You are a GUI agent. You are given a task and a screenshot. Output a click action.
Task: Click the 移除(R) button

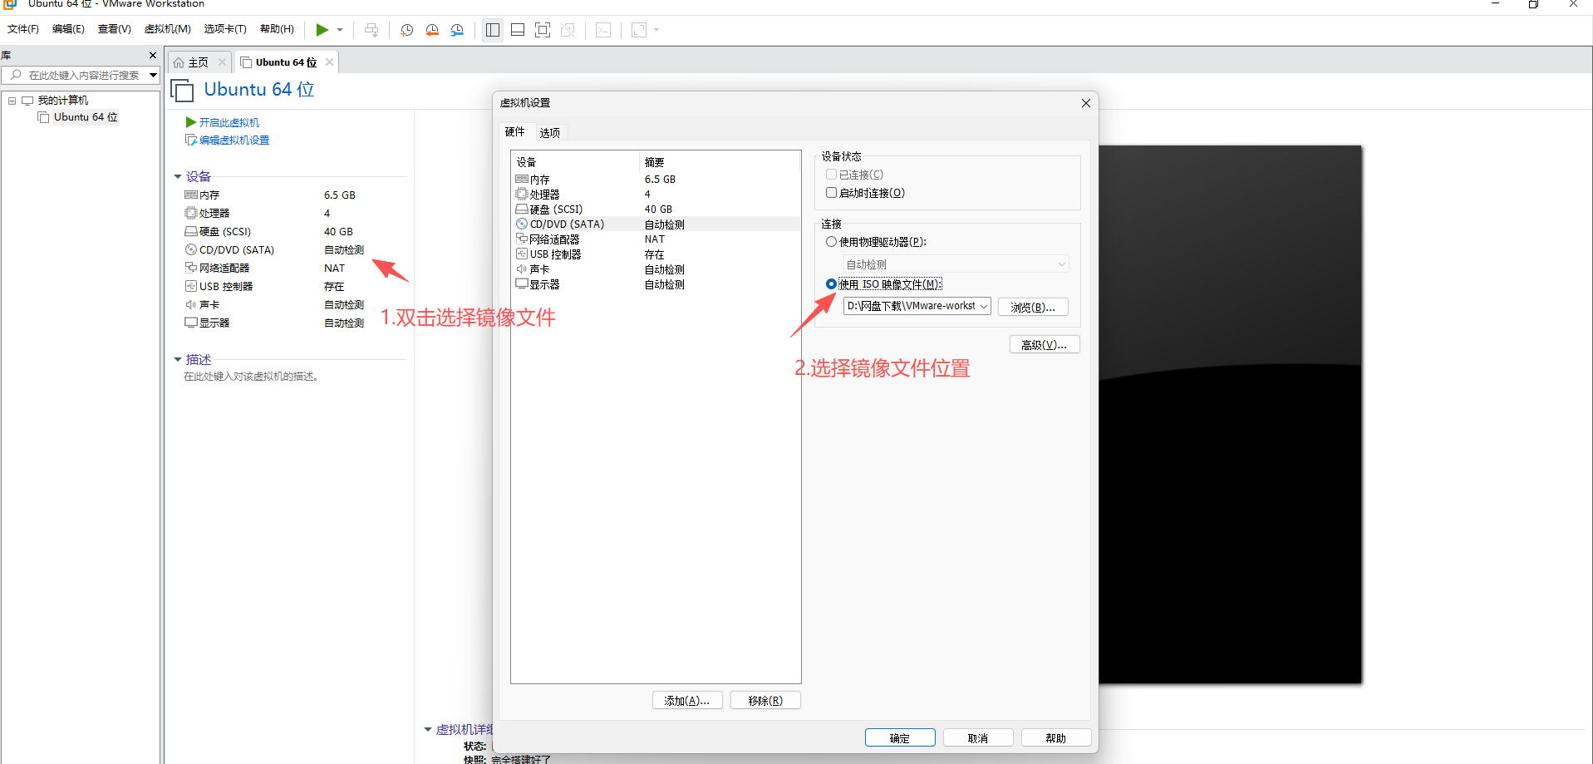(765, 701)
